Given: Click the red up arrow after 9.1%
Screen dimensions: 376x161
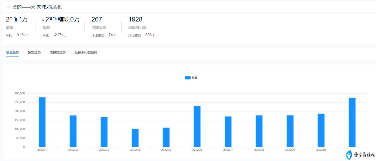Looking at the screenshot, I should point(27,35).
